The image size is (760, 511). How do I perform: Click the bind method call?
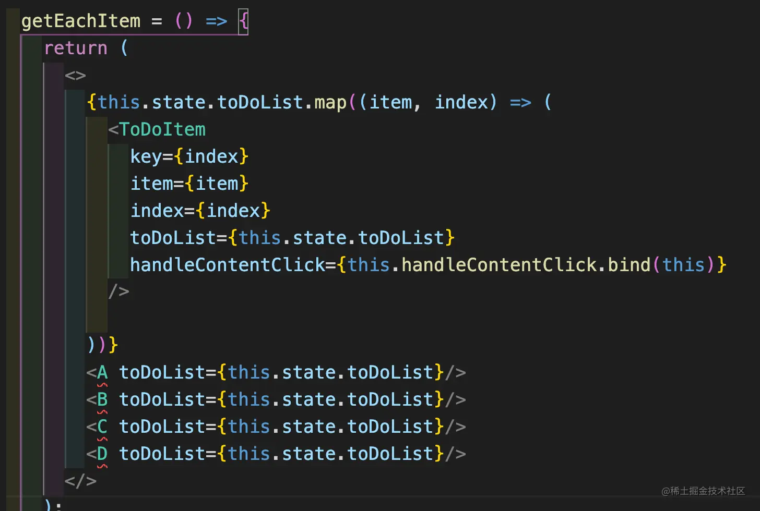[x=629, y=265]
